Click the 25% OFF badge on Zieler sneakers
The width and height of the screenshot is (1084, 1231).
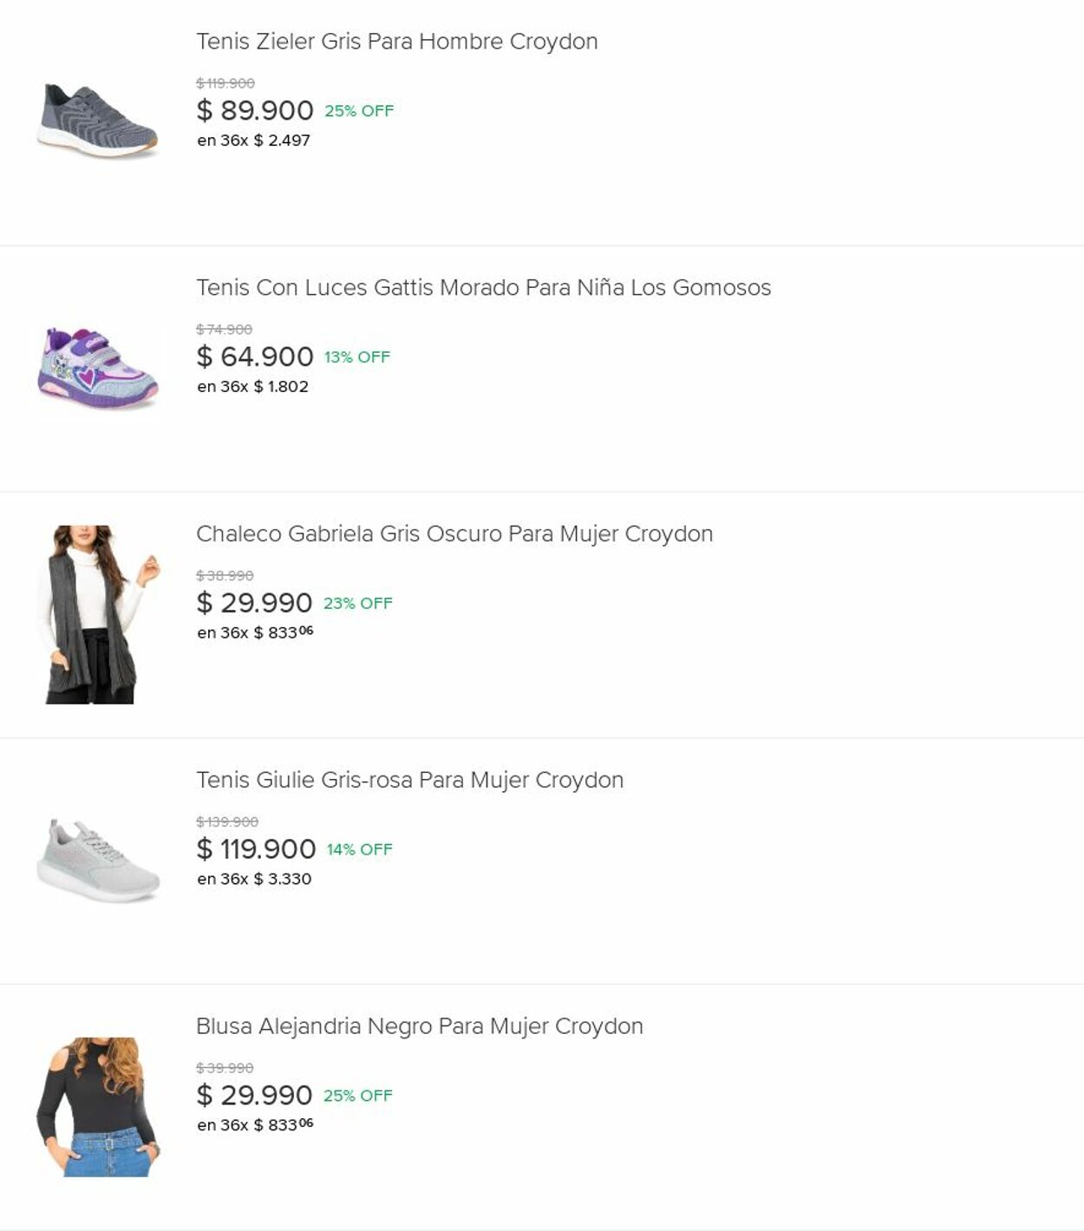(x=359, y=111)
